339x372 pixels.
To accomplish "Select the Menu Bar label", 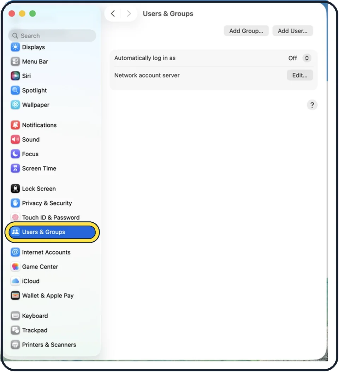I will point(35,62).
